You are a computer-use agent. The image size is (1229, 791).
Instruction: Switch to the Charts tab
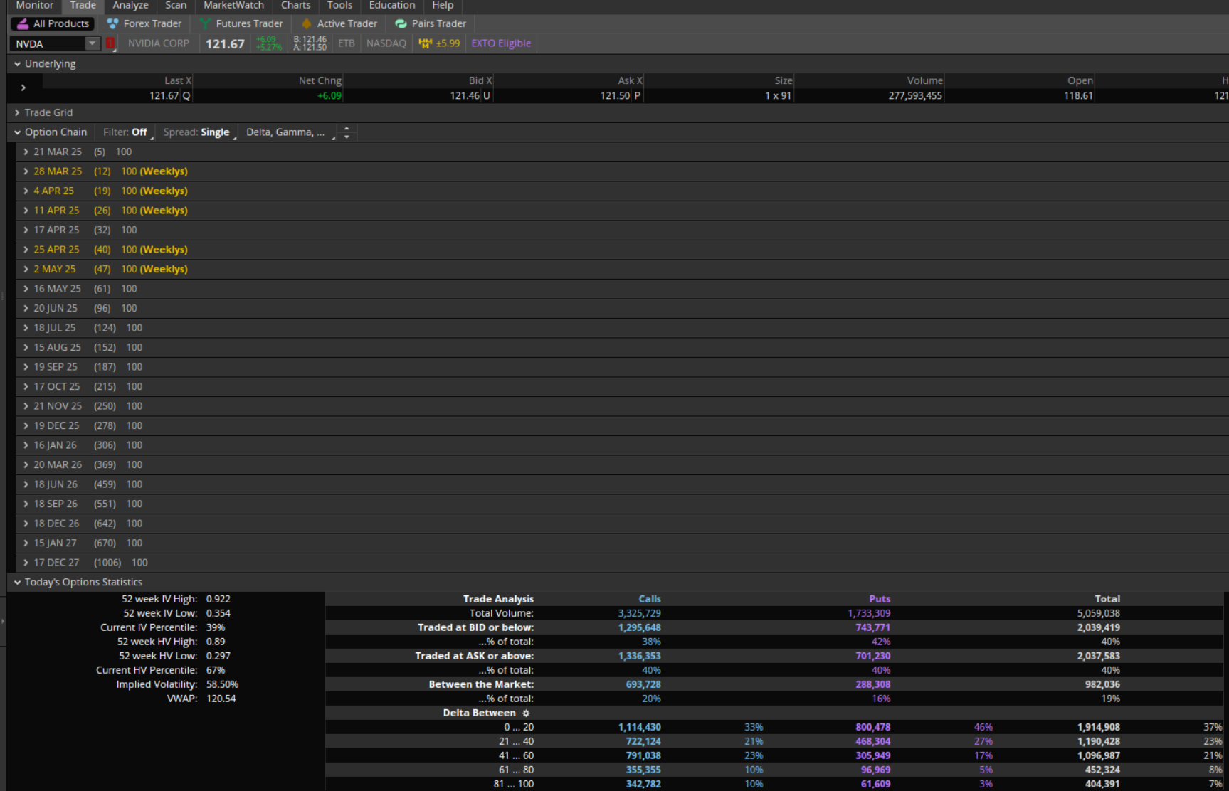click(x=295, y=6)
